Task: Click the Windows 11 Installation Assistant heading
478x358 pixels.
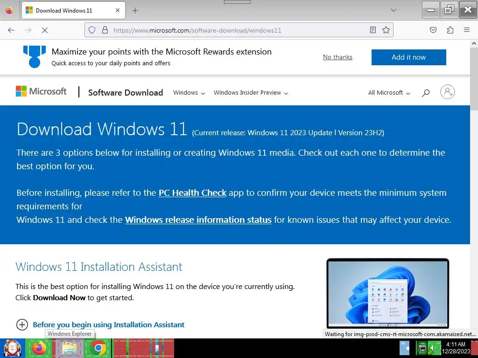Action: tap(99, 267)
